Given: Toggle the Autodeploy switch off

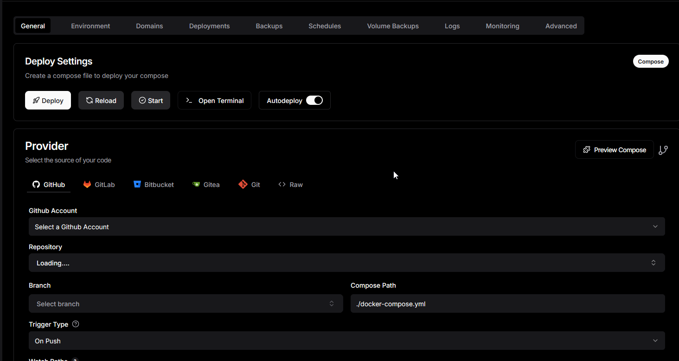Looking at the screenshot, I should click(314, 101).
